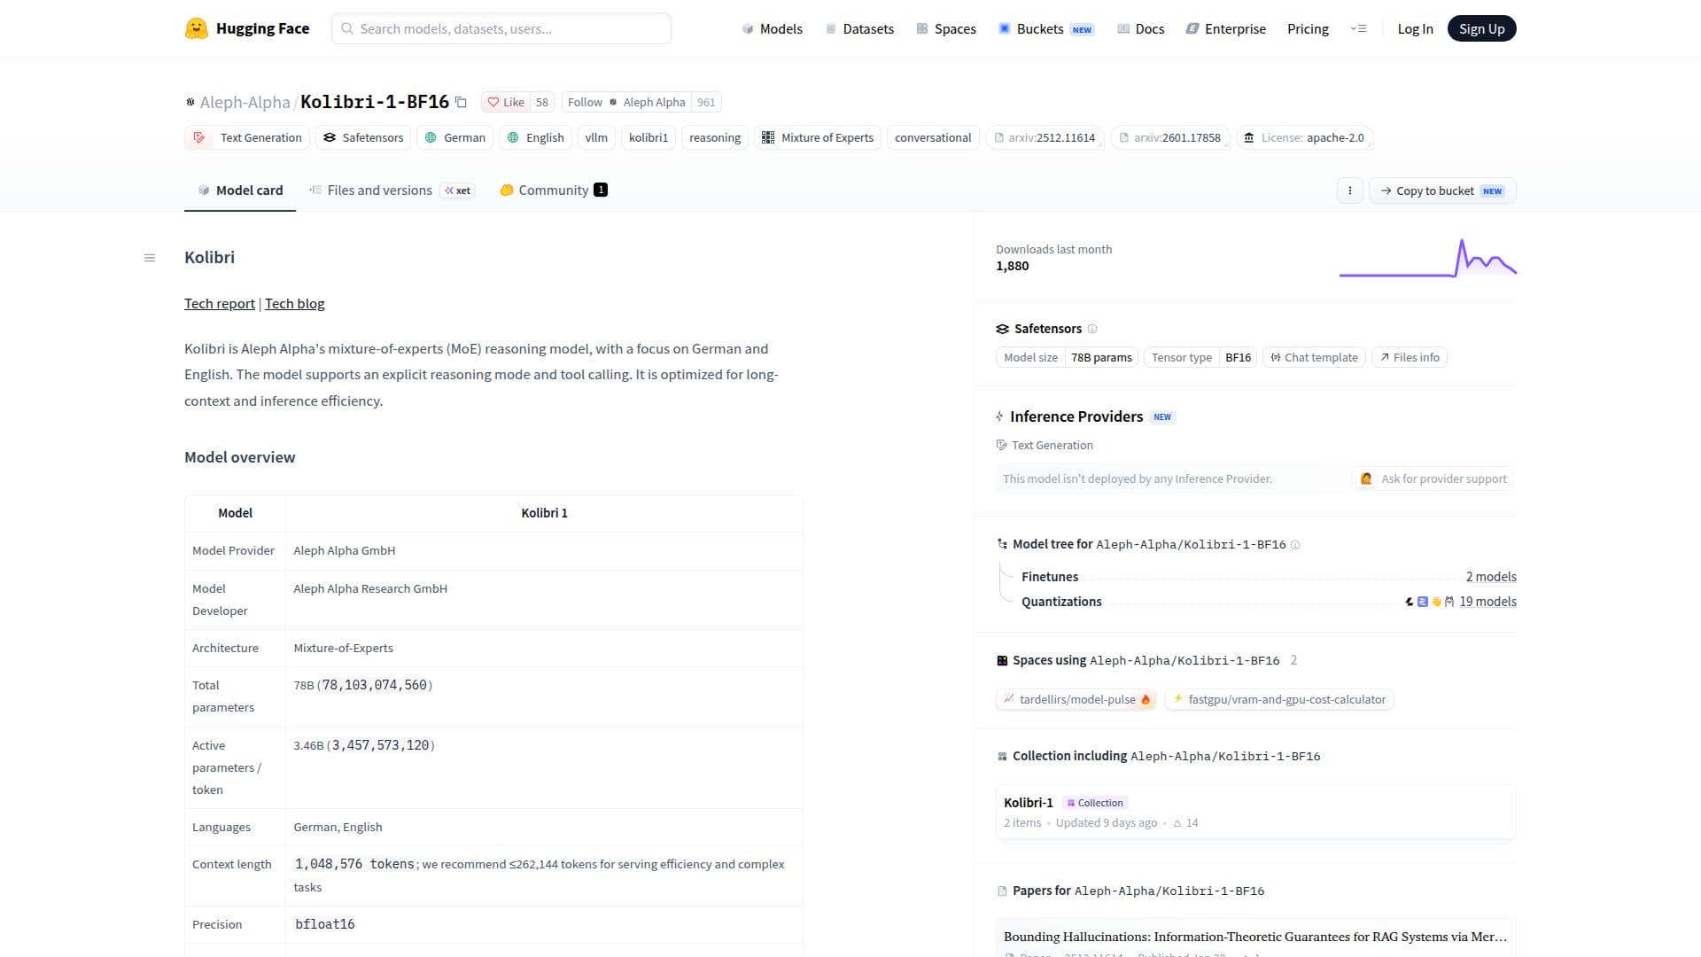Open Enterprise page
Screen dimensions: 1701x957
click(1225, 28)
